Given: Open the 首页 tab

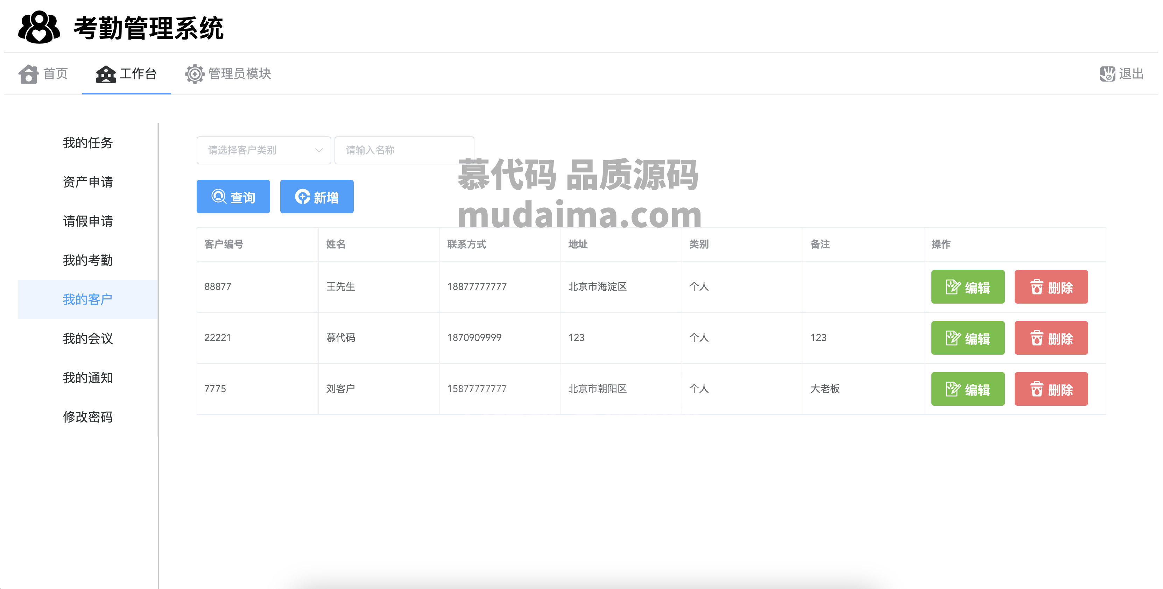Looking at the screenshot, I should (x=43, y=74).
